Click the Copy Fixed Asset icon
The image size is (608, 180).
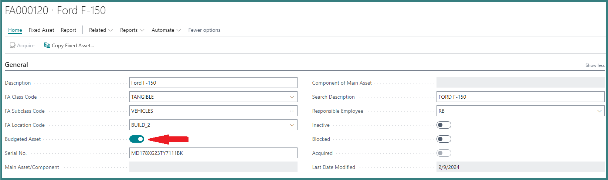(47, 45)
